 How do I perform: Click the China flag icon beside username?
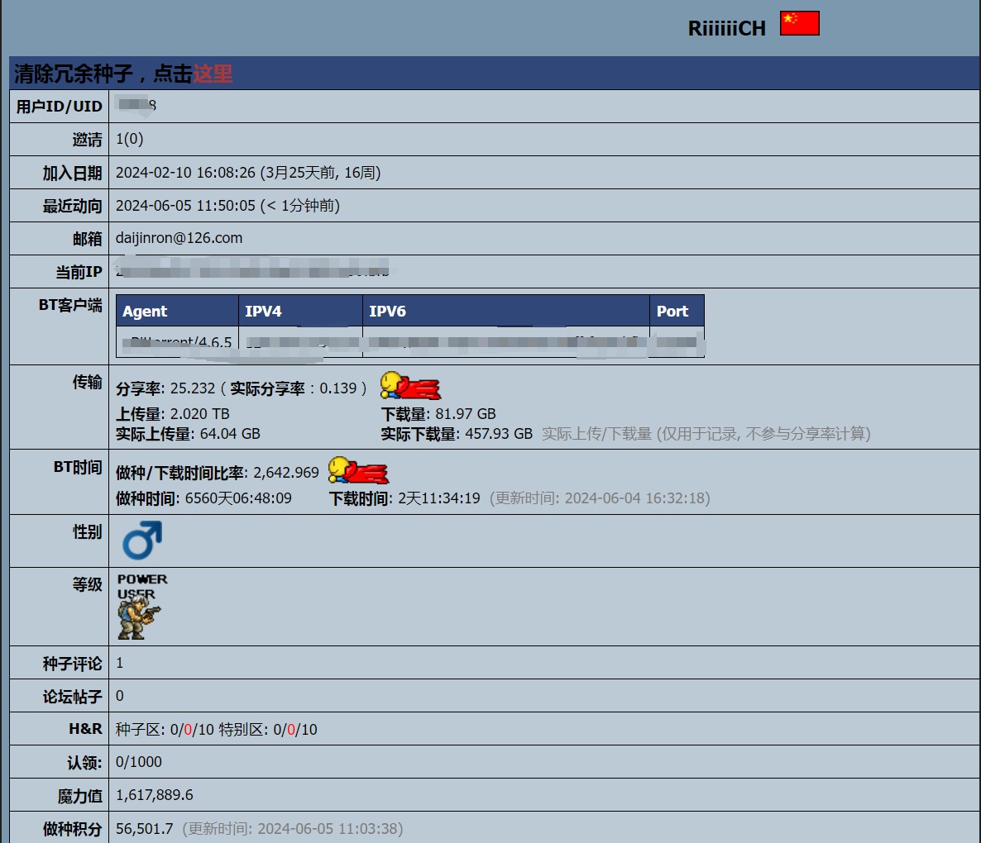tap(799, 23)
